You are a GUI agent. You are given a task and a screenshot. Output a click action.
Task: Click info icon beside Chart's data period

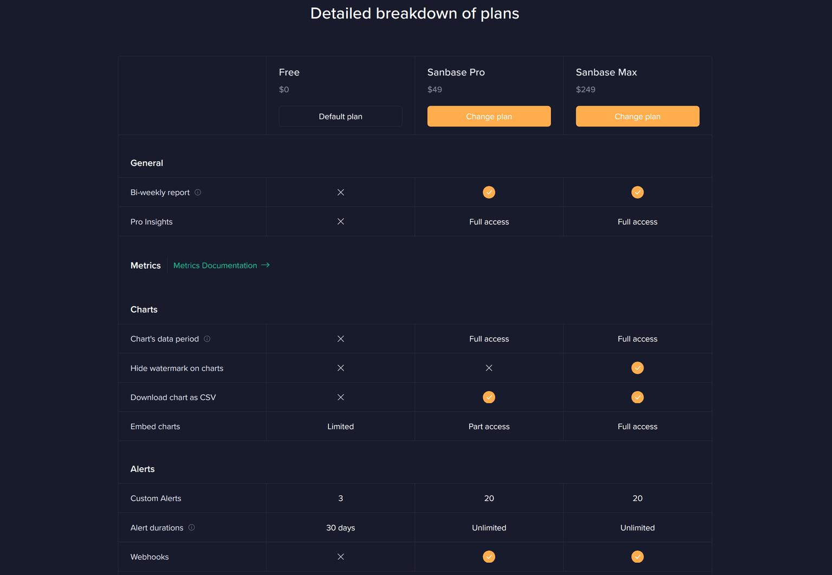pos(207,339)
